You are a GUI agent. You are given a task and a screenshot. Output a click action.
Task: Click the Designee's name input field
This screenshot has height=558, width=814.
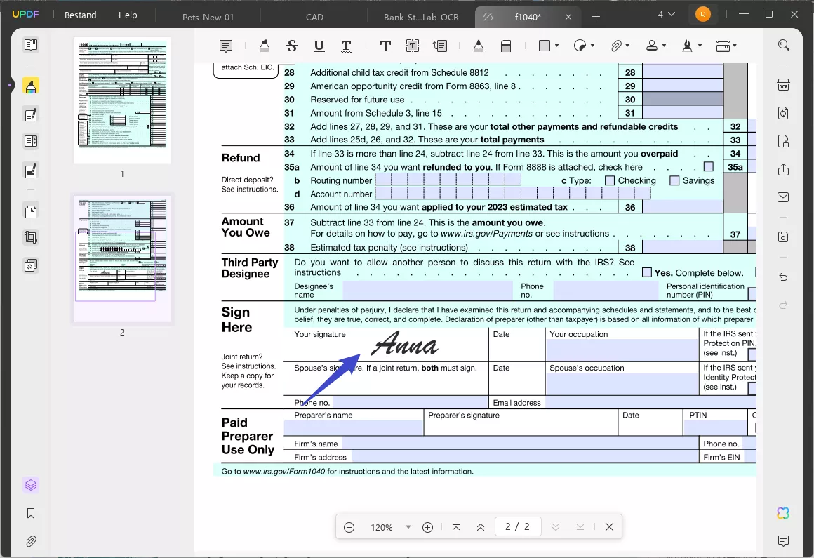pyautogui.click(x=428, y=290)
